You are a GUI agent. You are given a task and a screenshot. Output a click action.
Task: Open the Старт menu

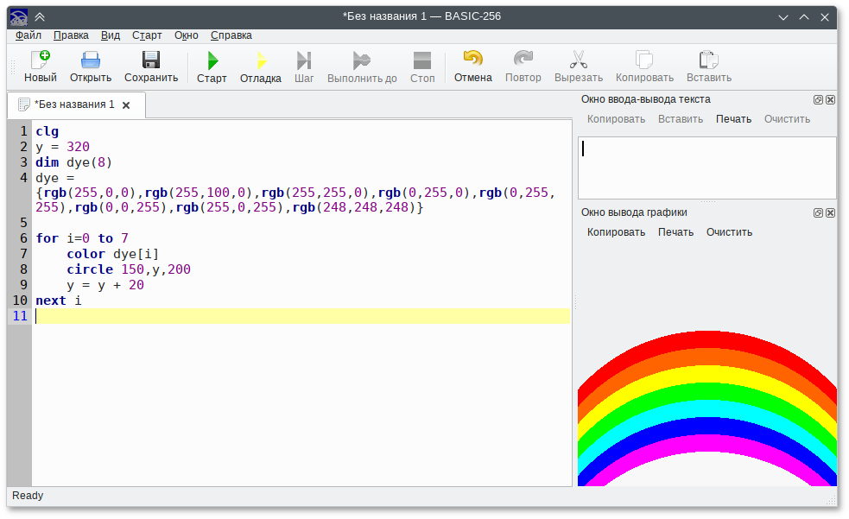[x=147, y=35]
